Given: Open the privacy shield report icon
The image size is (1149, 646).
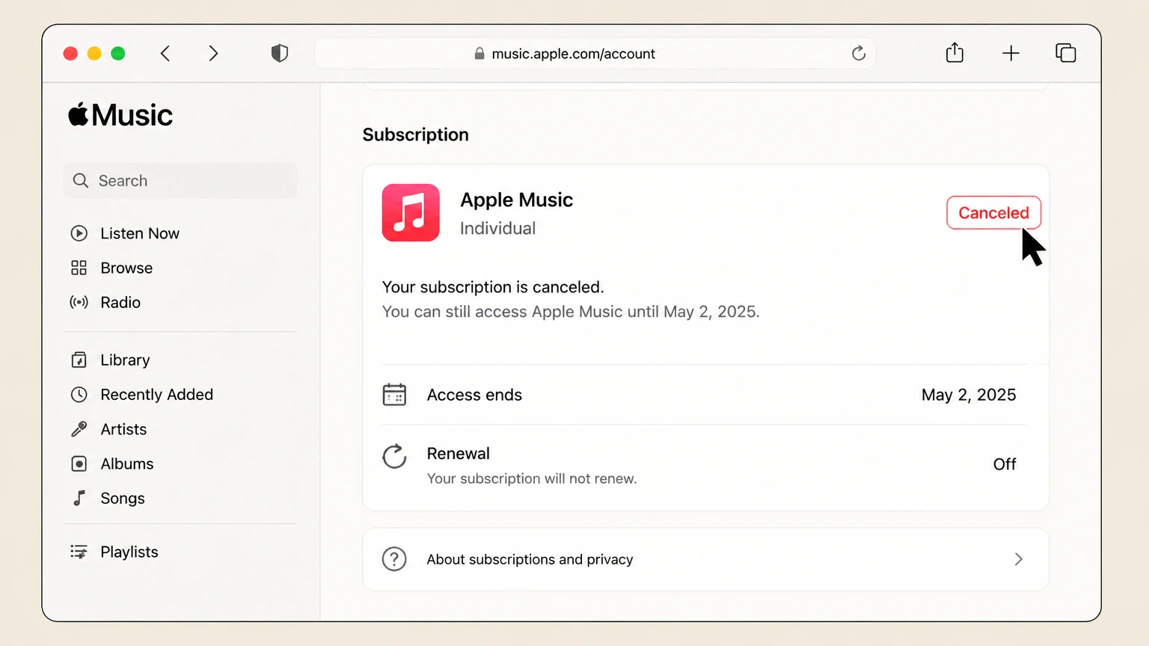Looking at the screenshot, I should [280, 53].
